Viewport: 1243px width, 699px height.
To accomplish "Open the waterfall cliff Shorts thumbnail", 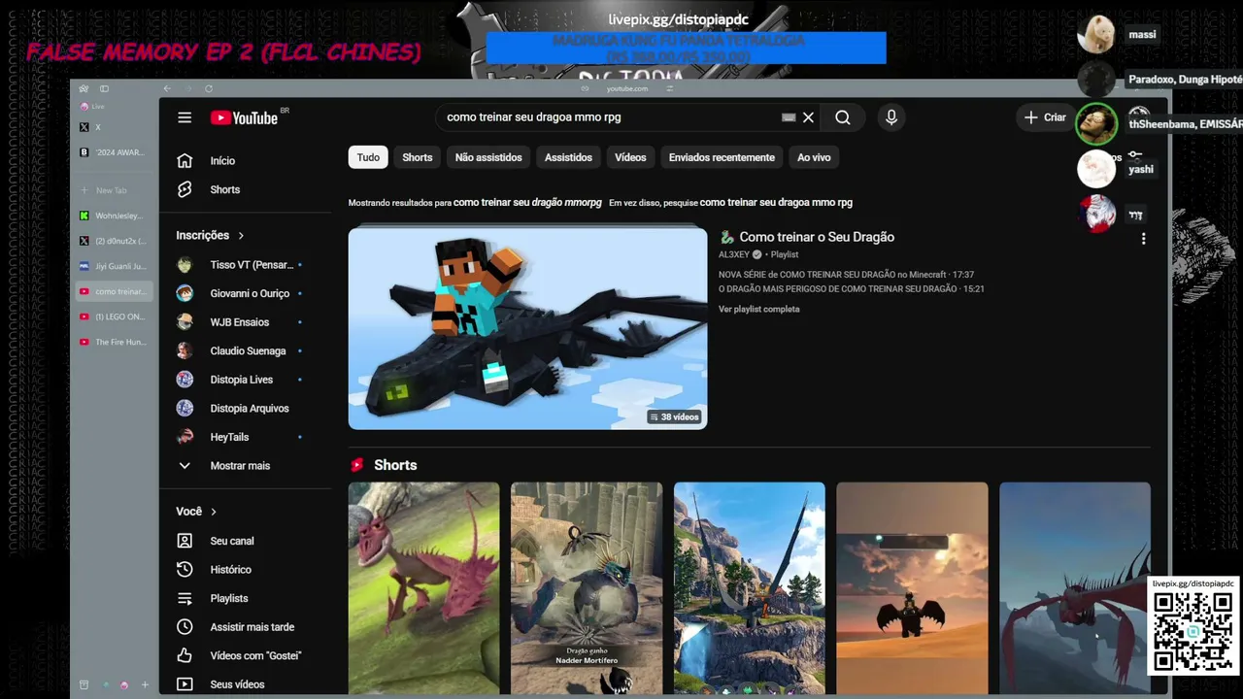I will [x=750, y=588].
